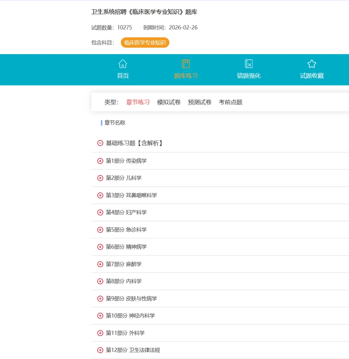Click the 章节名称 heading
349x359 pixels.
(115, 123)
